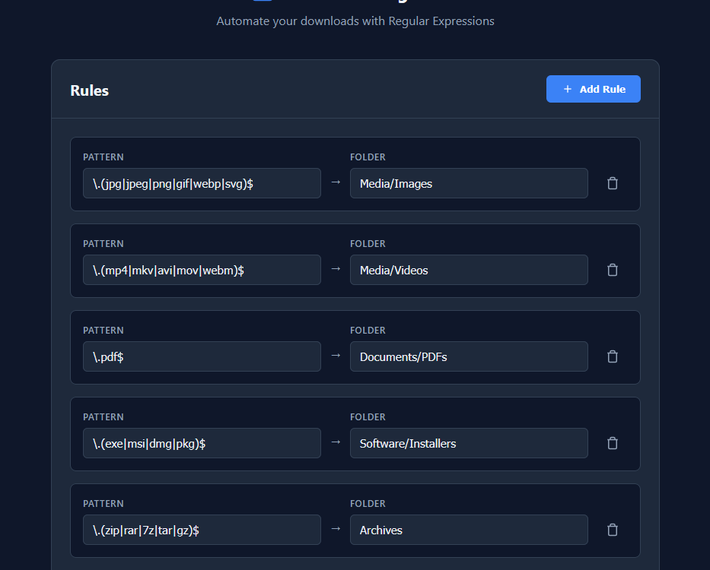The height and width of the screenshot is (570, 710).
Task: Edit the exe|msi|dmg|pkg pattern field
Action: coord(202,443)
